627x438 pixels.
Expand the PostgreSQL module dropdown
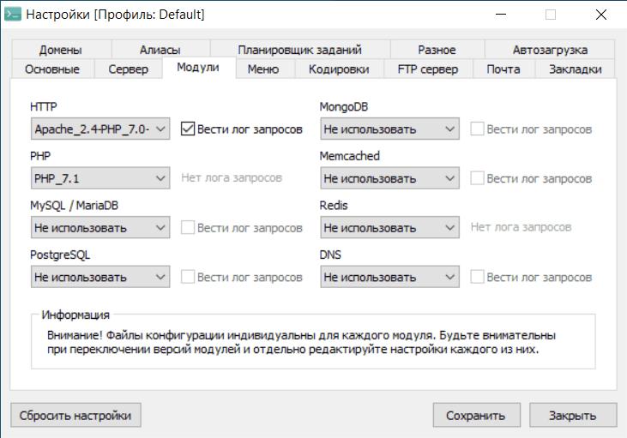pyautogui.click(x=101, y=278)
